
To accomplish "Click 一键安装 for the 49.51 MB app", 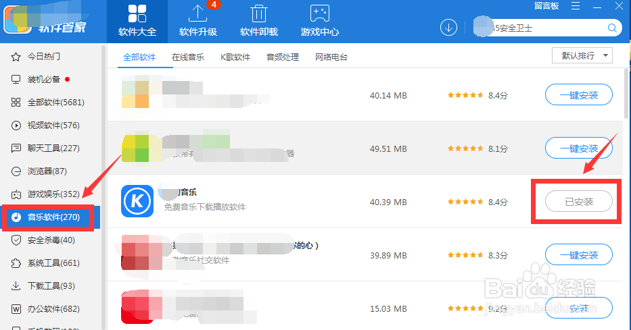I will (x=579, y=148).
